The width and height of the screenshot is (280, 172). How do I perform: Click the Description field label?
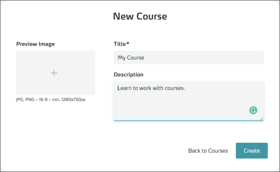tap(129, 75)
